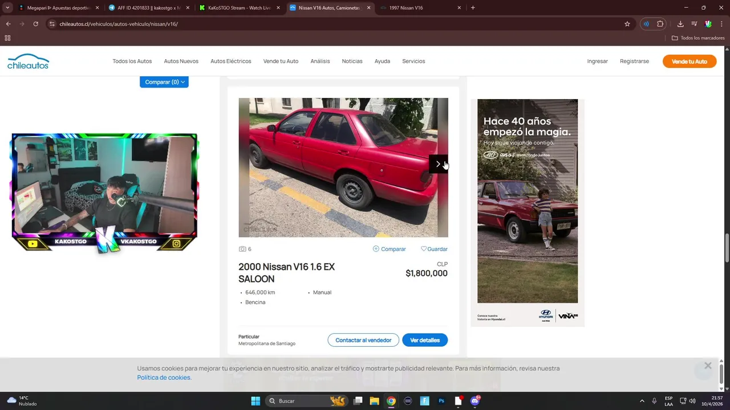This screenshot has height=410, width=730.
Task: Open Windows Start menu
Action: tap(255, 401)
